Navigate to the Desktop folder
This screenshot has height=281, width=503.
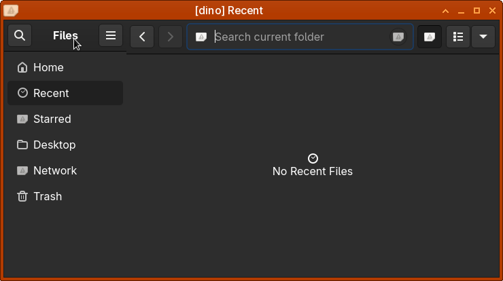(54, 145)
